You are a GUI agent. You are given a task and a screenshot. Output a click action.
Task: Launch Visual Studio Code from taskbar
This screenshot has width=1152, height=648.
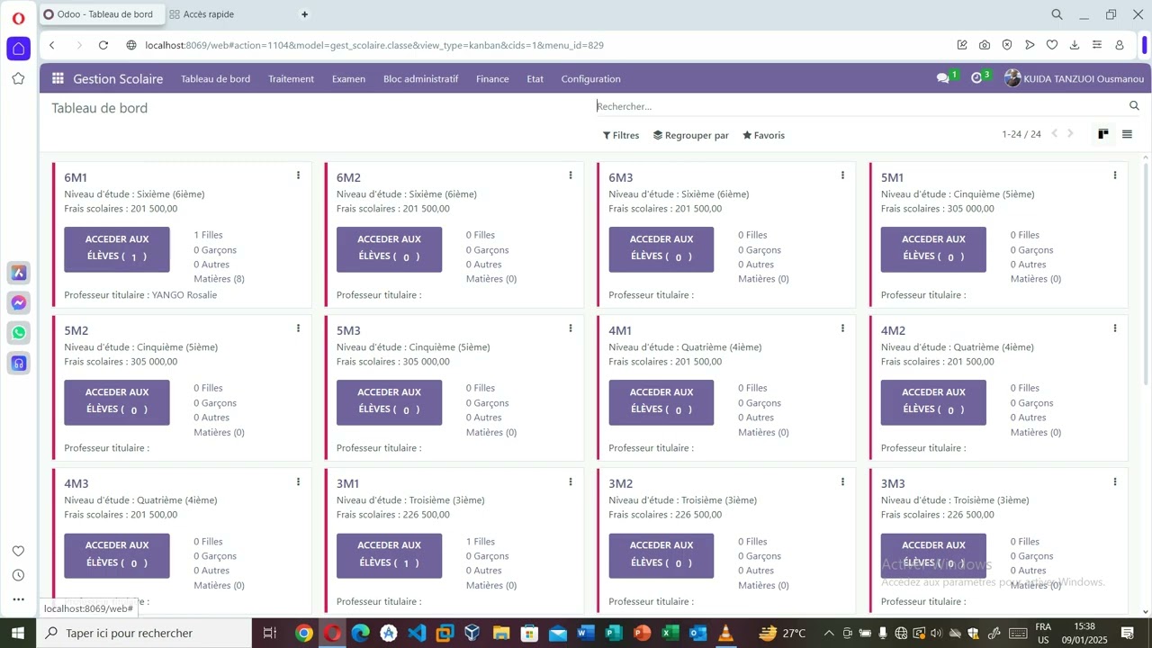416,634
